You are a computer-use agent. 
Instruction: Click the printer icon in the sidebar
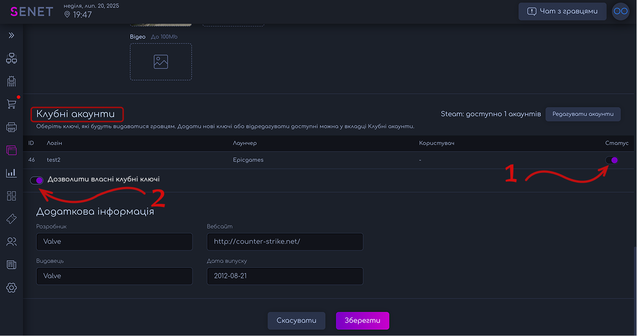[11, 127]
